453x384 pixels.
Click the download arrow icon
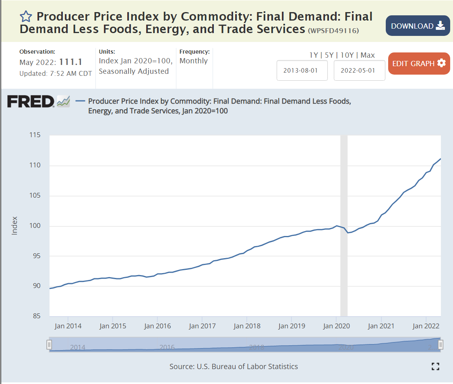[440, 26]
